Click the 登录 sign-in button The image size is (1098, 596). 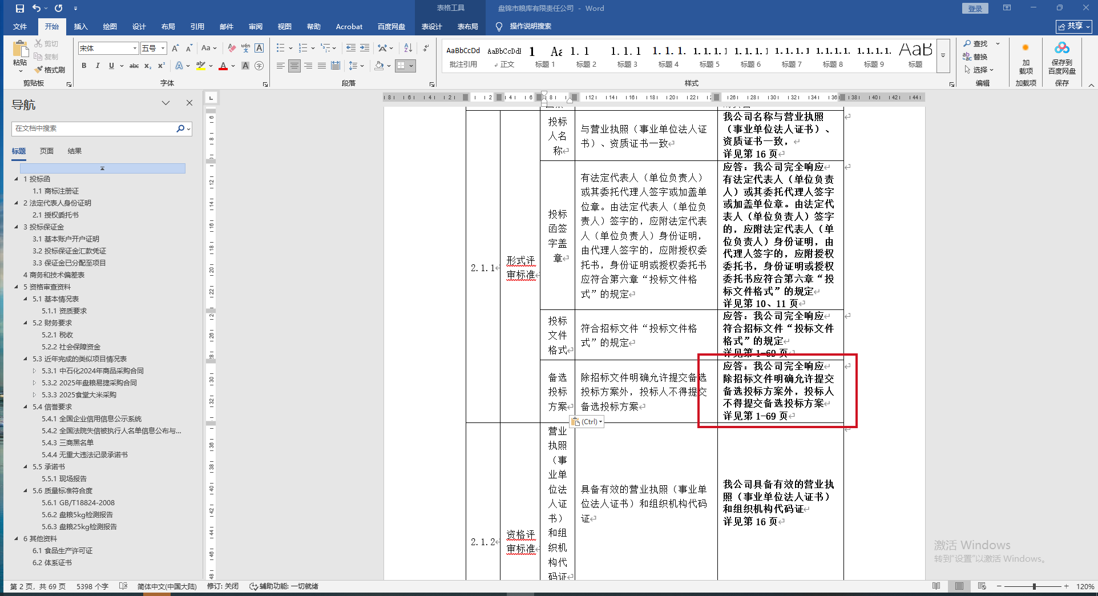pos(975,9)
